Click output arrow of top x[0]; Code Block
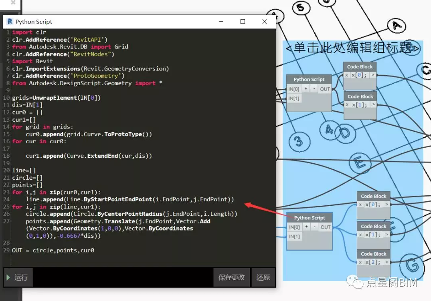 373,75
